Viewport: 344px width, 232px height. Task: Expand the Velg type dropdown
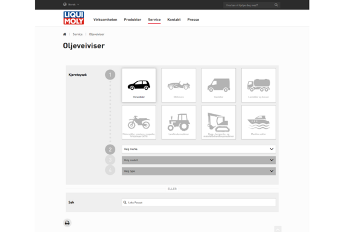point(199,171)
